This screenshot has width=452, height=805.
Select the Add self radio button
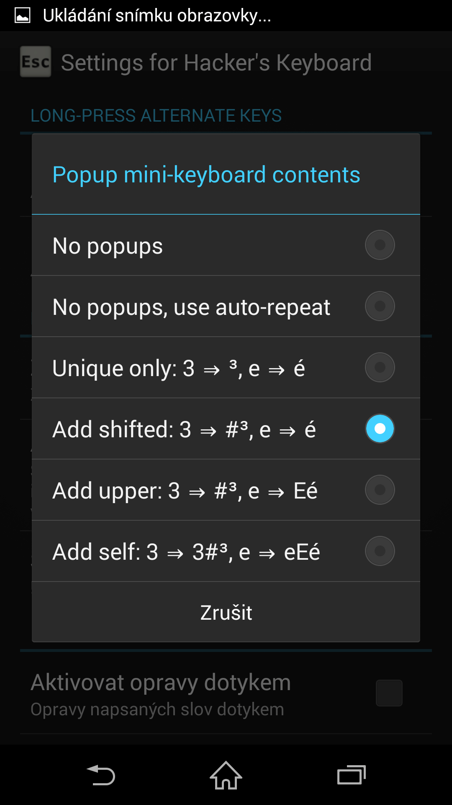click(x=380, y=551)
